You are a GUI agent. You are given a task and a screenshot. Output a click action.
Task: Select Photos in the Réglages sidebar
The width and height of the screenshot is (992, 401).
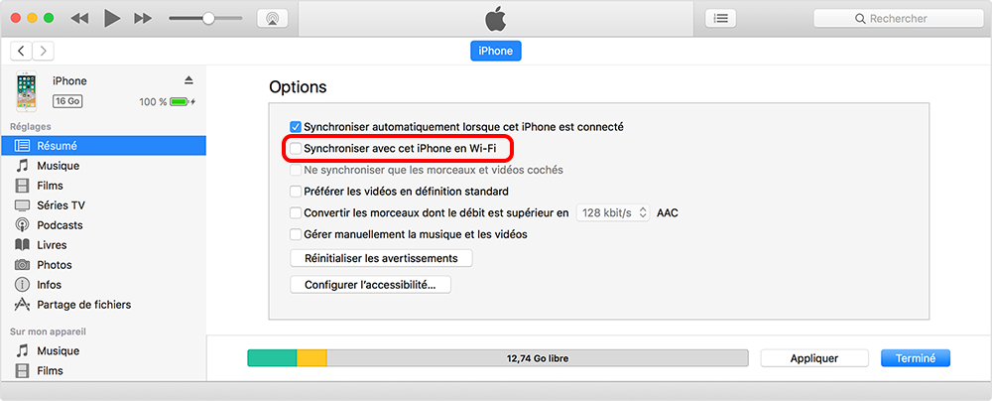pyautogui.click(x=56, y=265)
